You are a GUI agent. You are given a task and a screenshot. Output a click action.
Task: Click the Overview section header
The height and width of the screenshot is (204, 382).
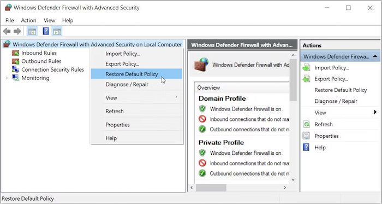click(208, 88)
